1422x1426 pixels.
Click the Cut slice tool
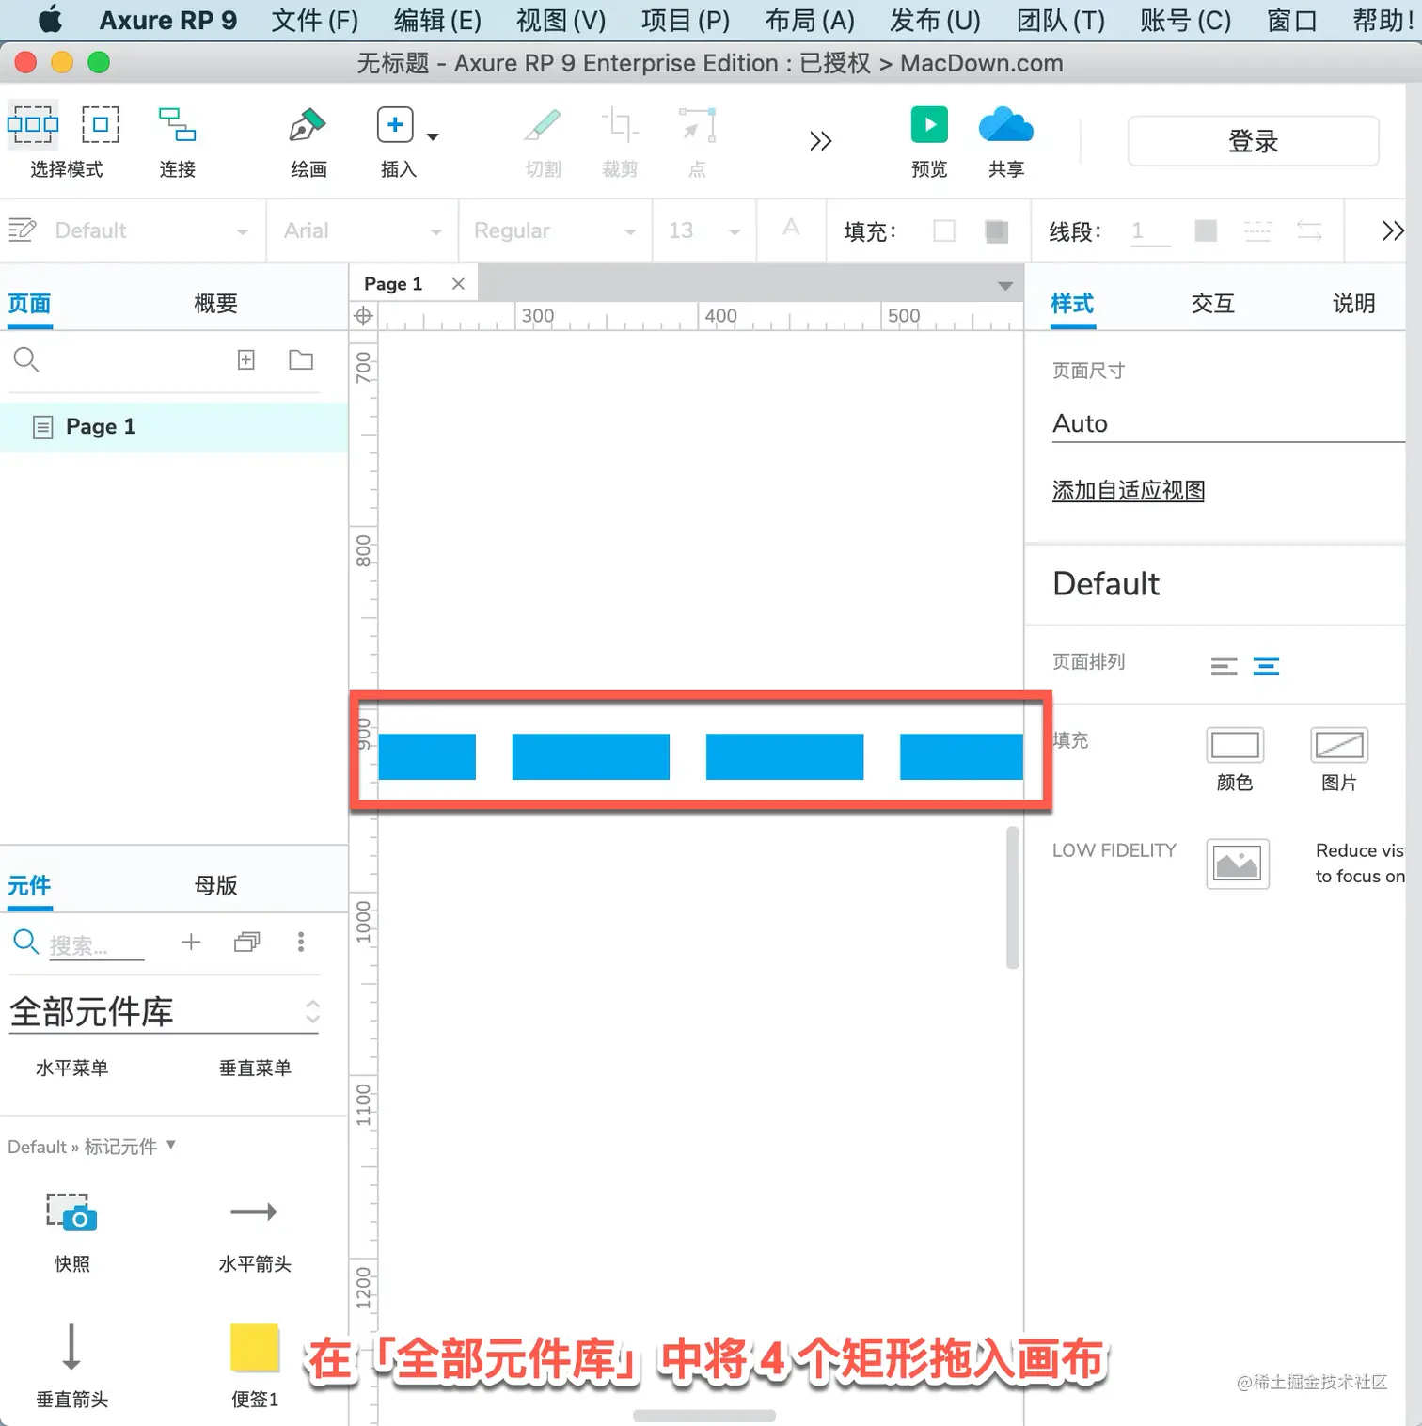pyautogui.click(x=543, y=124)
